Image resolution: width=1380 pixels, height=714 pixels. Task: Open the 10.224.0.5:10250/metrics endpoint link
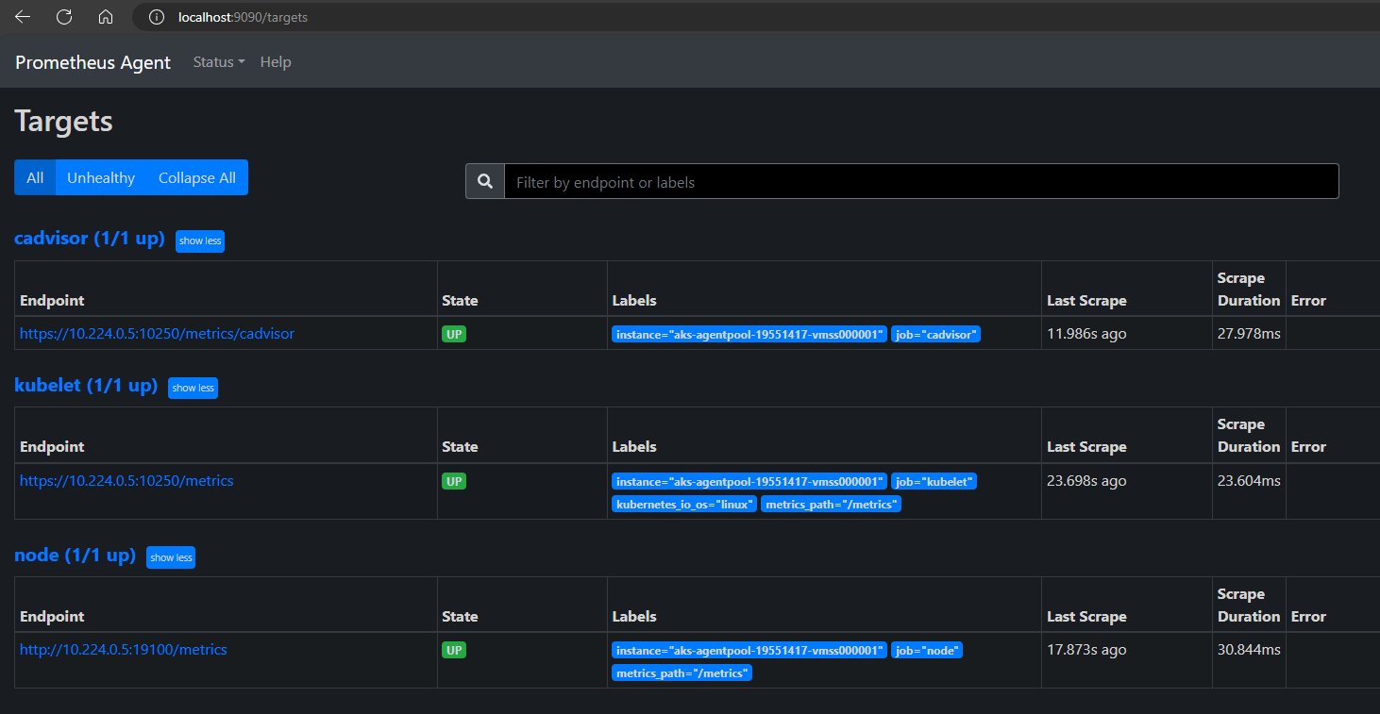click(x=126, y=480)
